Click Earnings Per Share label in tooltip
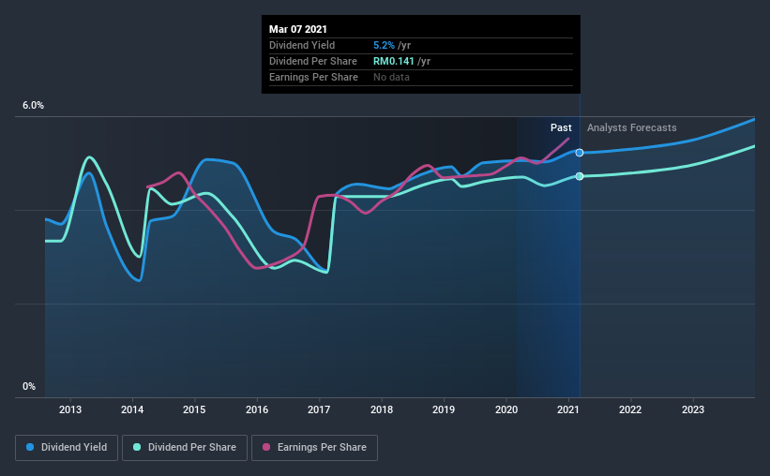 [314, 77]
